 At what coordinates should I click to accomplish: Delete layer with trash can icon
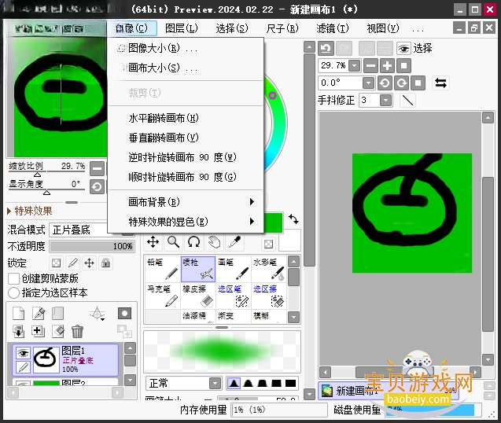(x=77, y=332)
